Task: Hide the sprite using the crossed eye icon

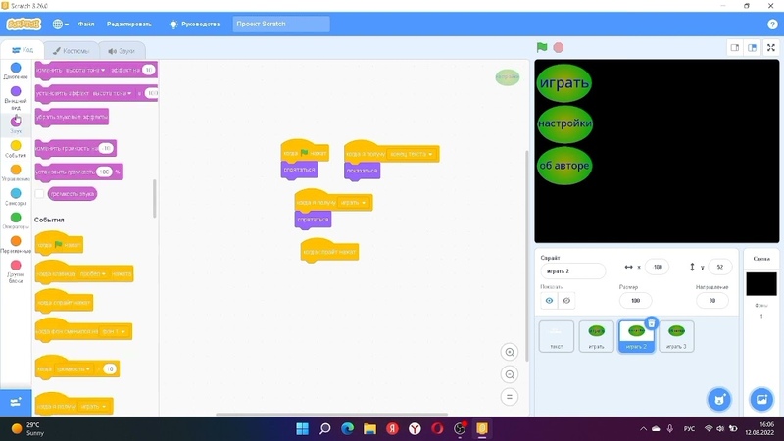Action: pyautogui.click(x=566, y=301)
